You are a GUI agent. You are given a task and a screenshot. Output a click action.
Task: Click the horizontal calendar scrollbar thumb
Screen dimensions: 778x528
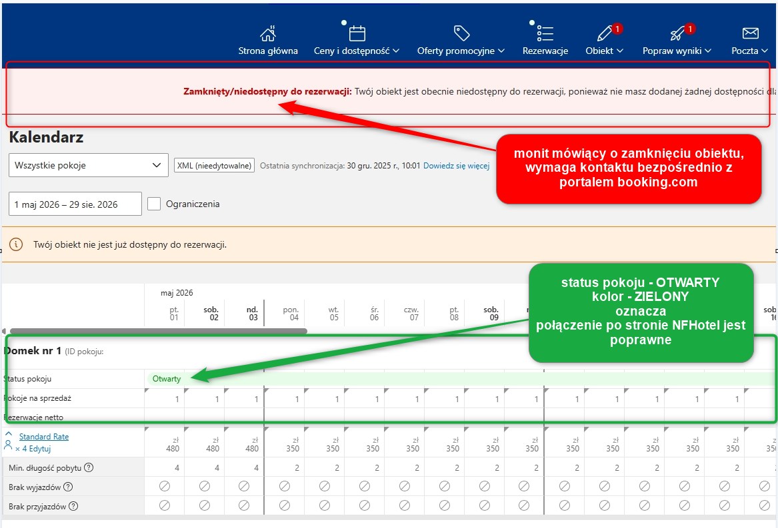(x=158, y=331)
